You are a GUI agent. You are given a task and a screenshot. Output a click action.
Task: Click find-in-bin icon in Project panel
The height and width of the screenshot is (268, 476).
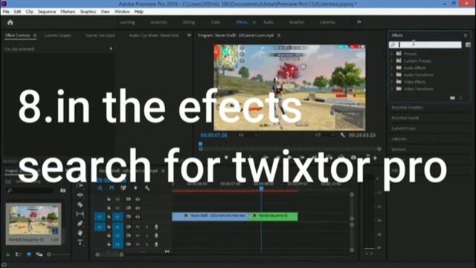tap(62, 191)
